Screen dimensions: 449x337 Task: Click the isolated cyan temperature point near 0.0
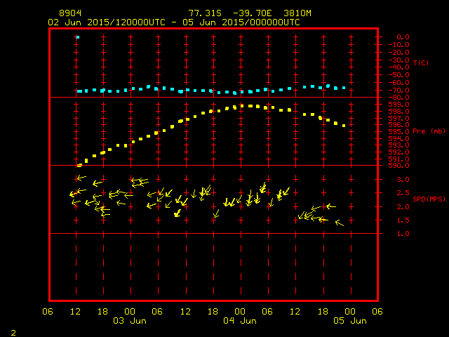78,37
